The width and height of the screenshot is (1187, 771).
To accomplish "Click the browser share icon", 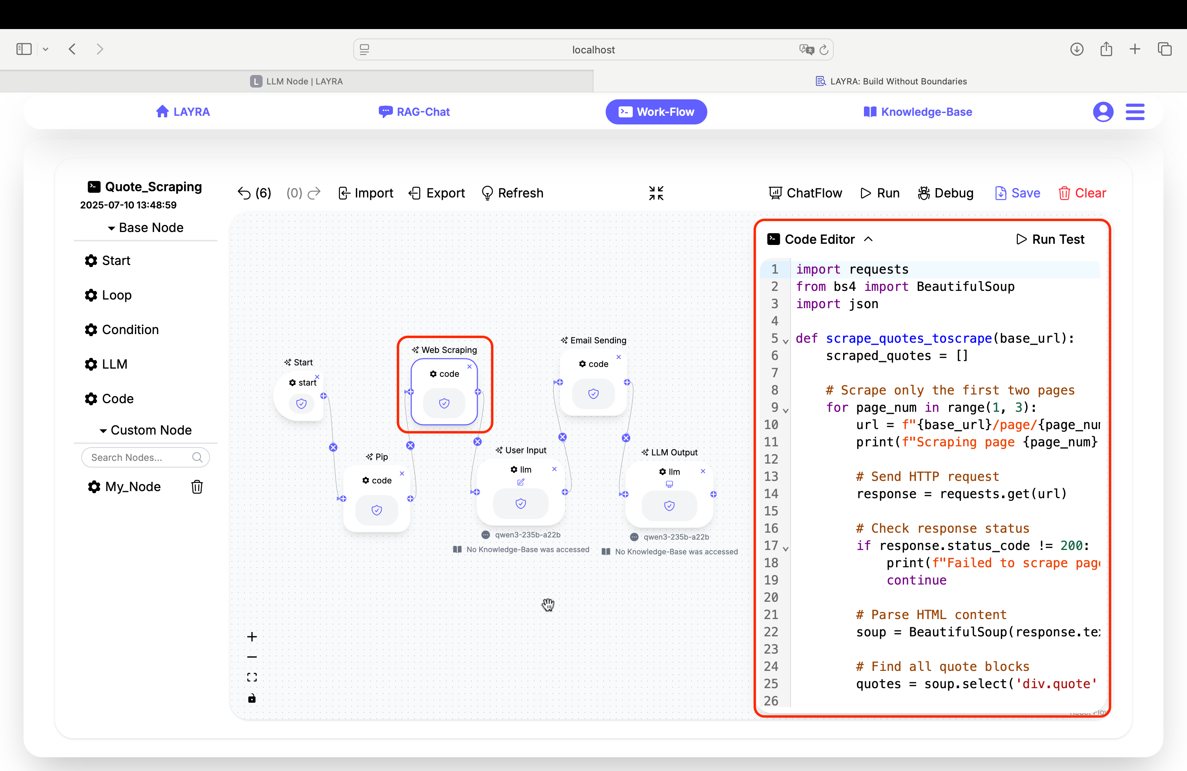I will [x=1106, y=49].
